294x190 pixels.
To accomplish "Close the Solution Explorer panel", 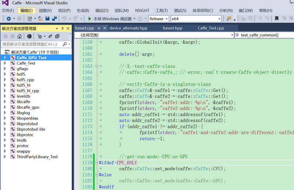I will point(68,29).
